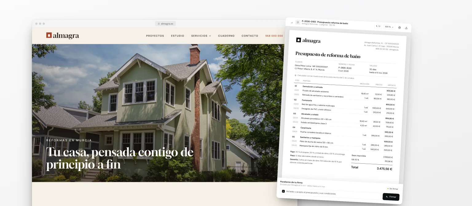Viewport: 472px width, 206px height.
Task: Click the document file icon beside P-2026-0193
Action: pyautogui.click(x=298, y=22)
